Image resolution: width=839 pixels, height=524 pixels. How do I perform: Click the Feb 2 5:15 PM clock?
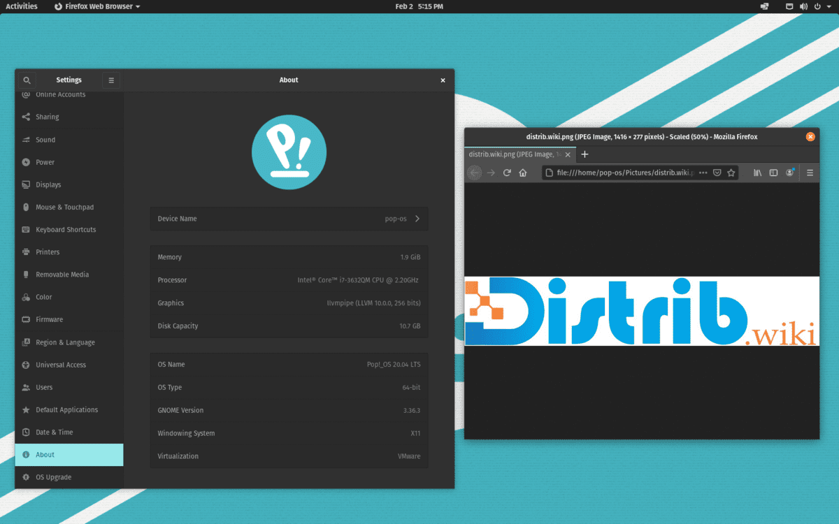(419, 6)
